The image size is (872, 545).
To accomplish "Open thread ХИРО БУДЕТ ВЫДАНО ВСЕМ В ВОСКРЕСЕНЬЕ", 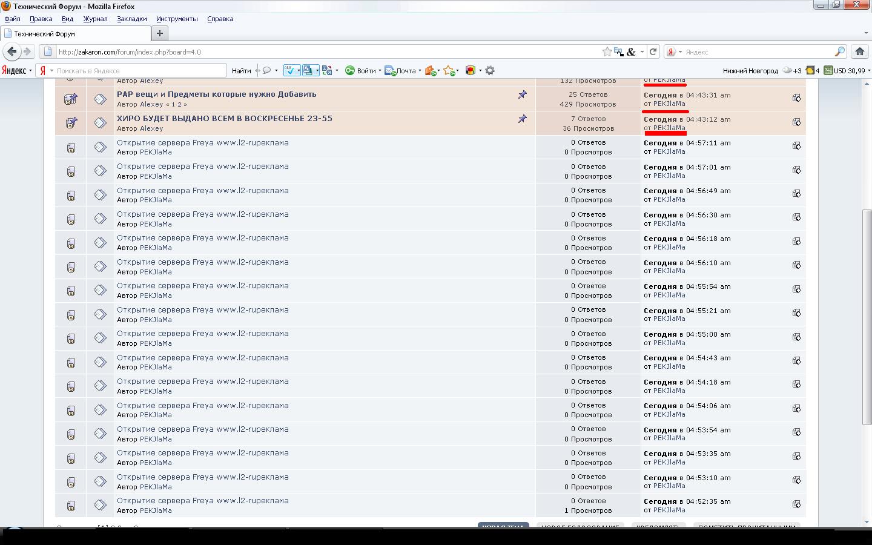I will [225, 118].
